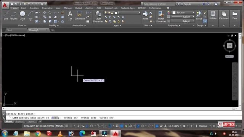Open the layer name dropdown
Image resolution: width=244 pixels, height=137 pixels.
140,13
